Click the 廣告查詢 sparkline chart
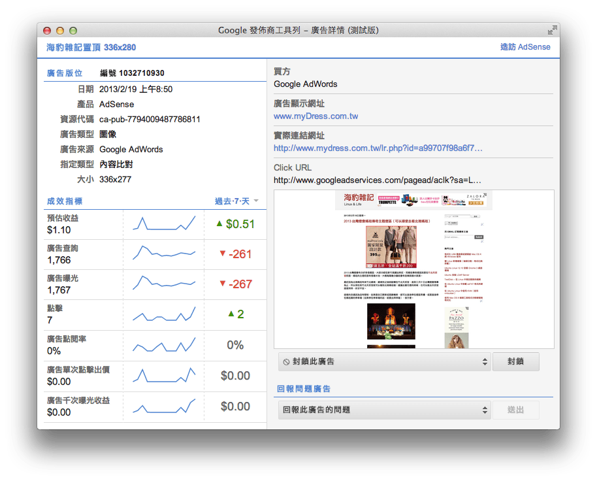This screenshot has width=597, height=481. coord(164,254)
